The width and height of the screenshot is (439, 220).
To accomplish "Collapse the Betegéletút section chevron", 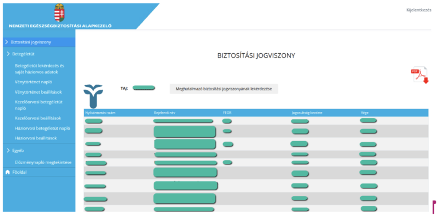I will pyautogui.click(x=8, y=54).
